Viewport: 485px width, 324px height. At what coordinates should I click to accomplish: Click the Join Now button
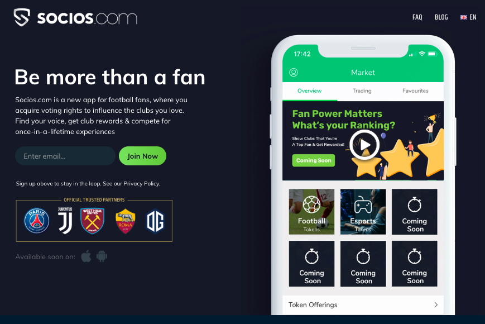pos(142,156)
